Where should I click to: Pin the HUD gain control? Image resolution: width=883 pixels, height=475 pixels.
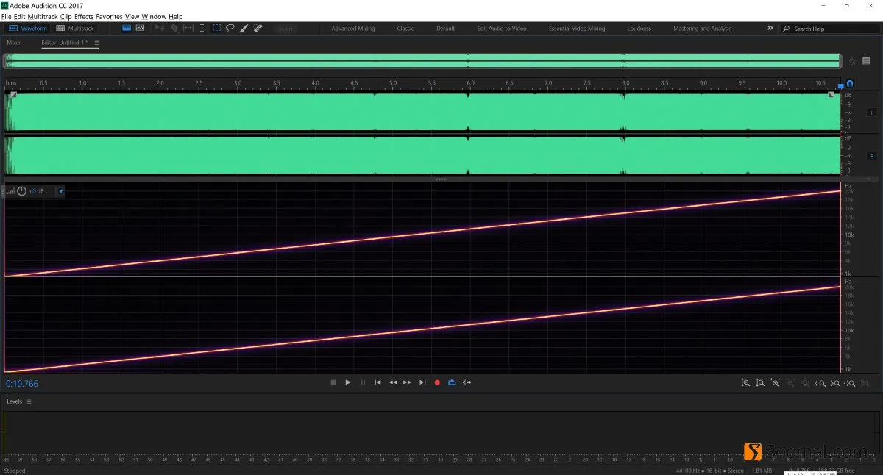pos(61,191)
